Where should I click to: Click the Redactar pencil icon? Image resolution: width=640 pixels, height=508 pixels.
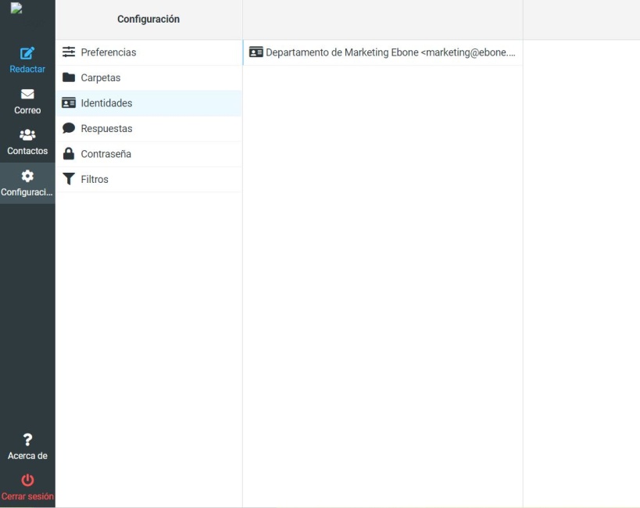pyautogui.click(x=27, y=54)
